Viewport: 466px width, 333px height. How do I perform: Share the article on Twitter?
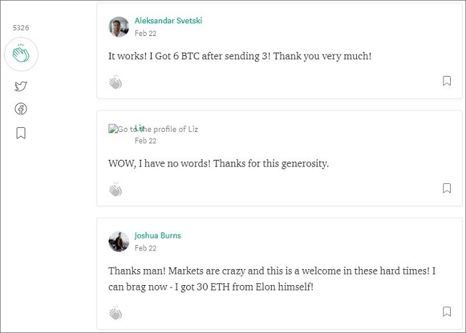click(x=21, y=86)
